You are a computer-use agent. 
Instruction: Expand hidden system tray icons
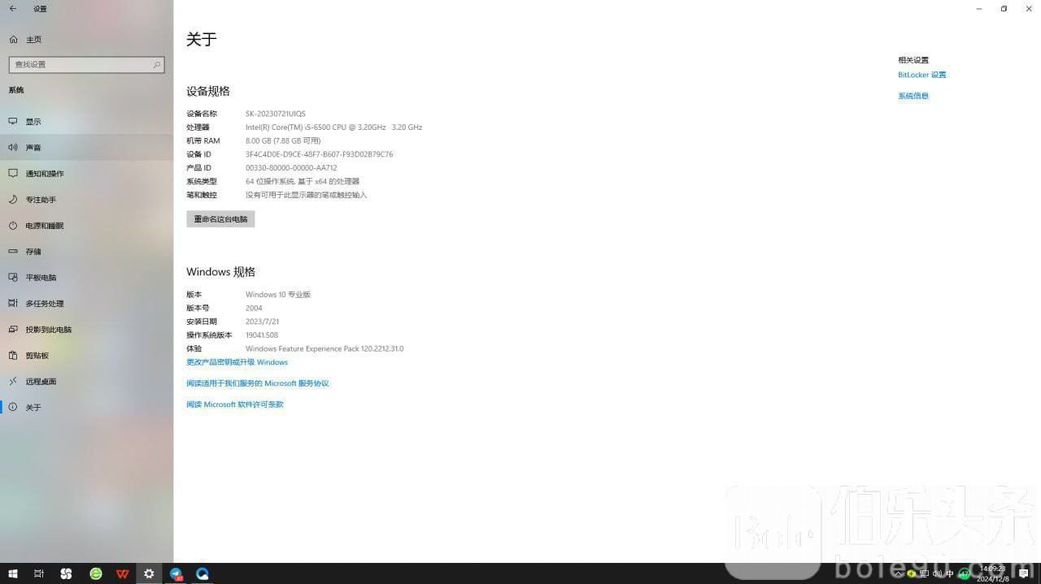[x=898, y=573]
